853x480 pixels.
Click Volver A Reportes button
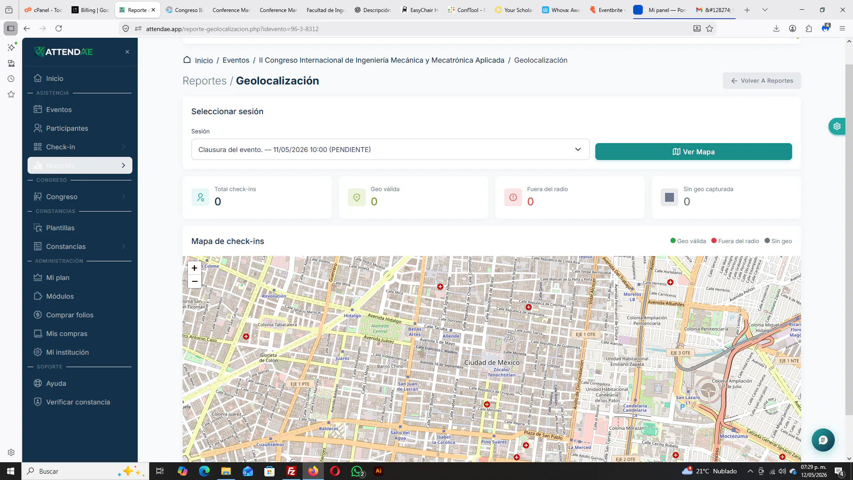point(761,80)
